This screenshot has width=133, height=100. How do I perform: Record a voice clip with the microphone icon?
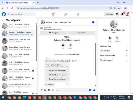(x=41, y=90)
